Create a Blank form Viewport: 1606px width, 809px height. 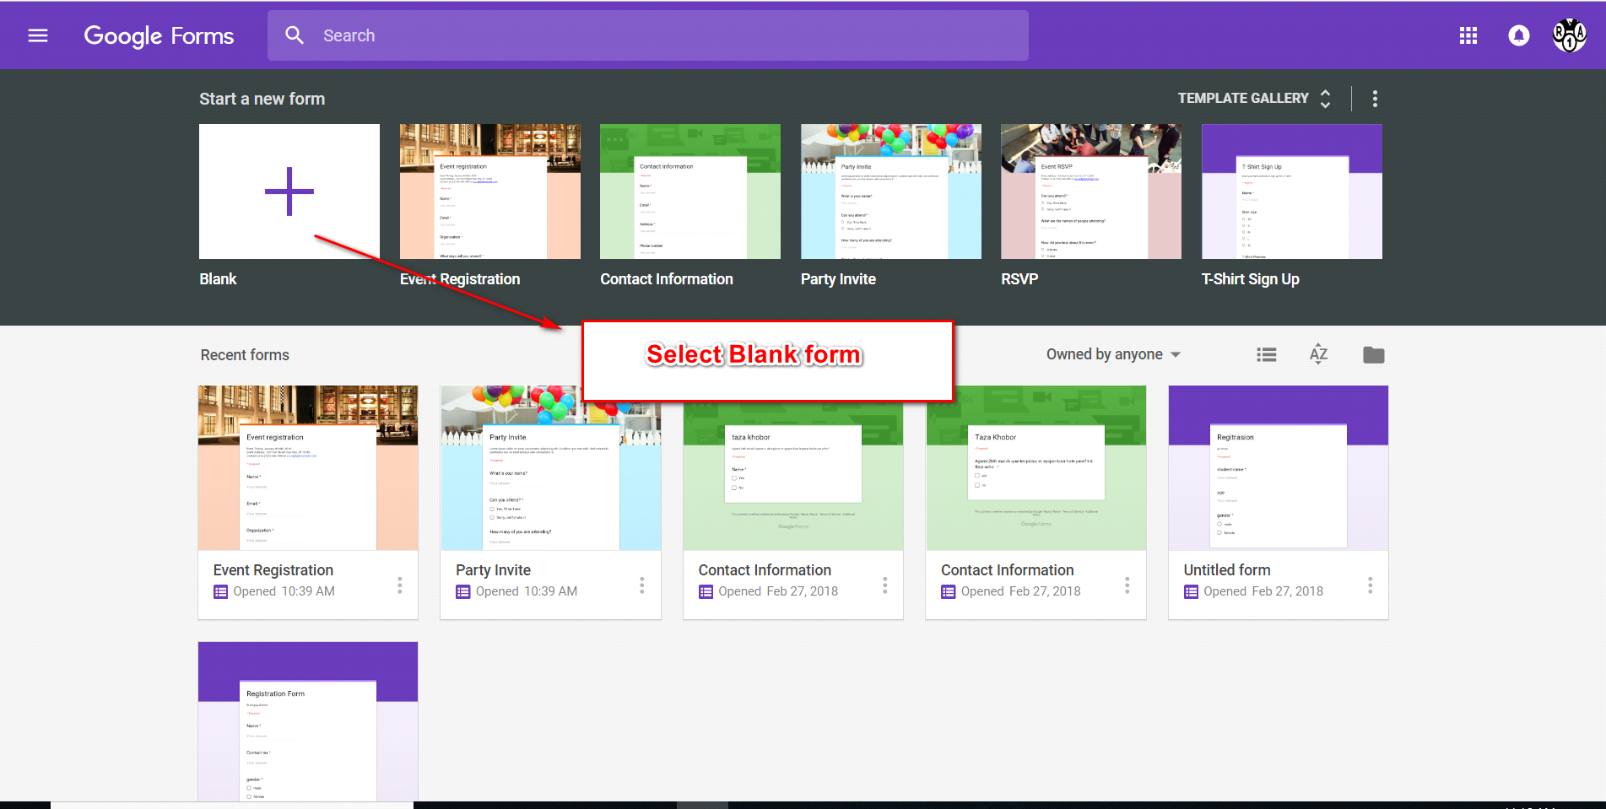point(289,191)
